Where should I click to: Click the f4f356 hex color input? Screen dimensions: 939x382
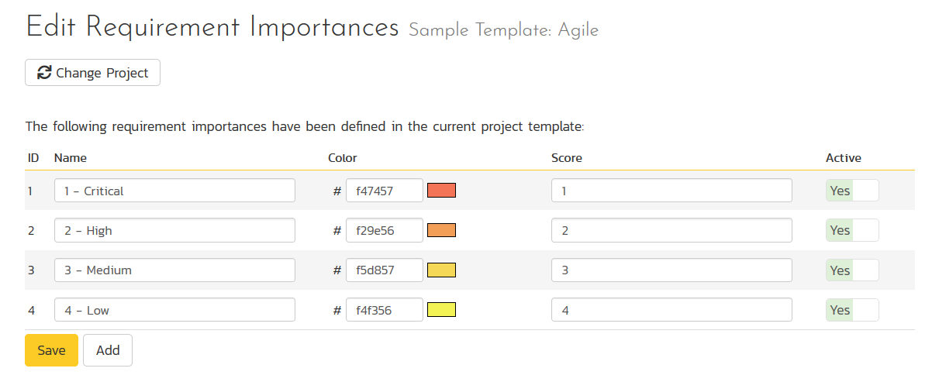(384, 310)
